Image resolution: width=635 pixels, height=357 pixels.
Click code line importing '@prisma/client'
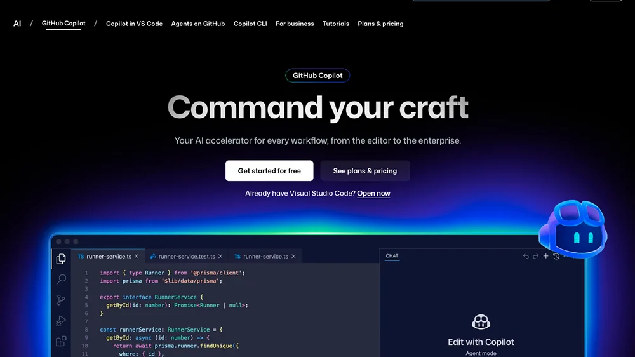[x=173, y=273]
